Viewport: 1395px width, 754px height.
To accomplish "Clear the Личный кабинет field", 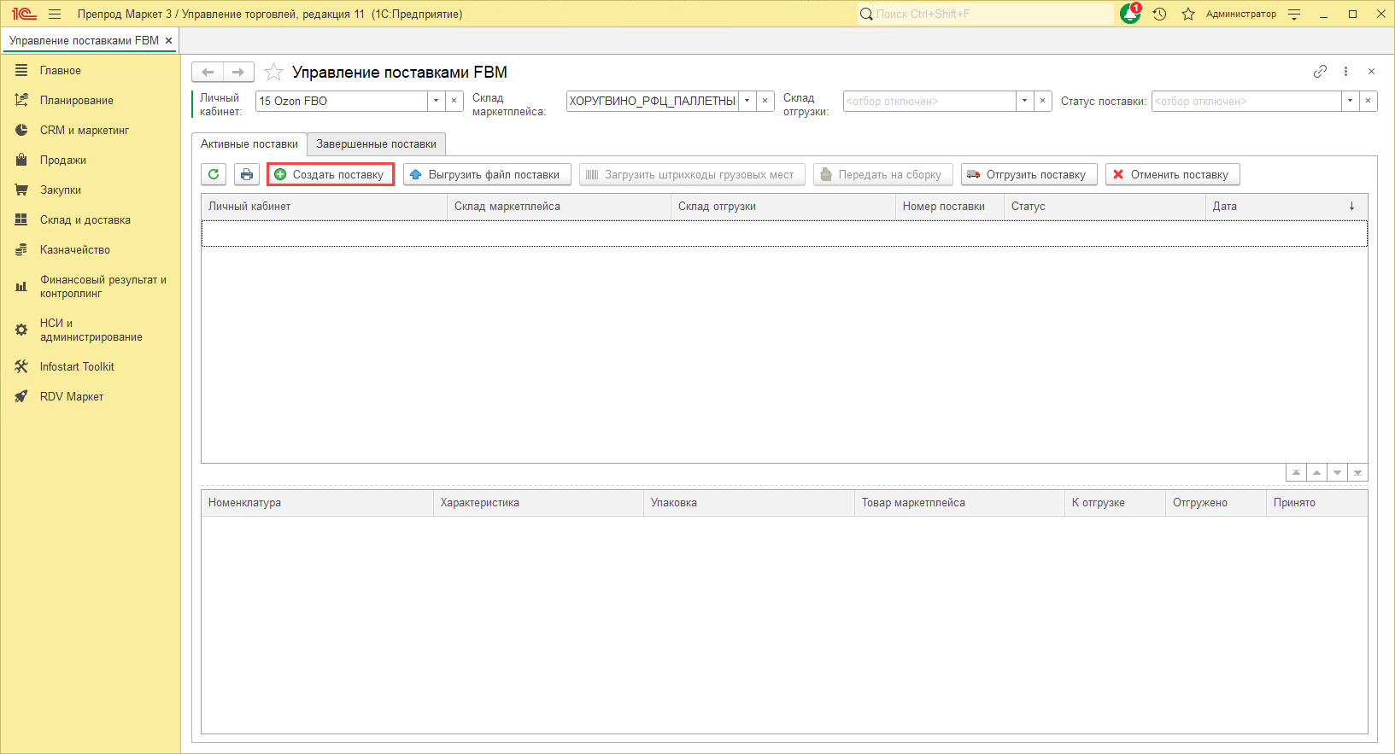I will coord(454,101).
